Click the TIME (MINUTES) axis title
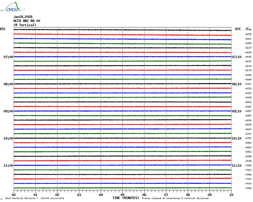Image resolution: width=253 pixels, height=202 pixels. point(126,198)
